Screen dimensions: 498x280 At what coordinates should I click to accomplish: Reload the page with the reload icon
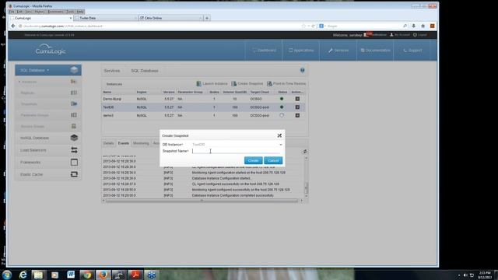point(313,26)
